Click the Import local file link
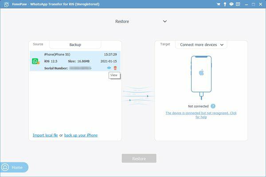 [x=45, y=135]
